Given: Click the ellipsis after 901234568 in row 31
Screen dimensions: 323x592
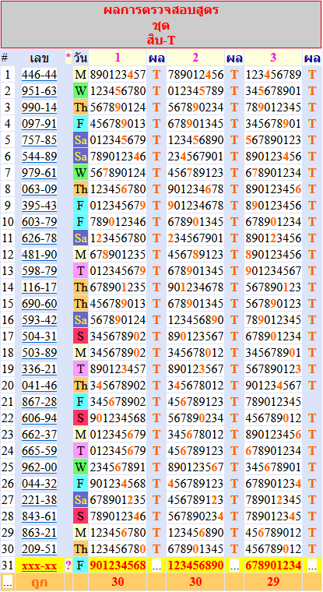Looking at the screenshot, I should 156,566.
